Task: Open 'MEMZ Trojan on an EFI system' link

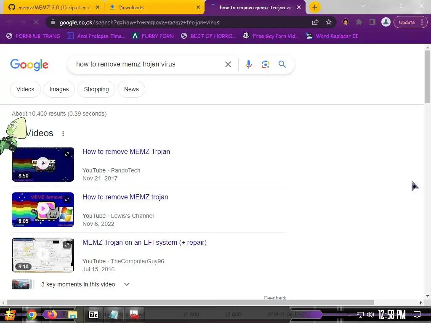Action: tap(145, 243)
